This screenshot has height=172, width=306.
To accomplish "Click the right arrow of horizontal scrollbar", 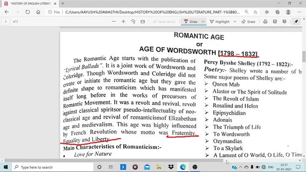I will pos(300,161).
